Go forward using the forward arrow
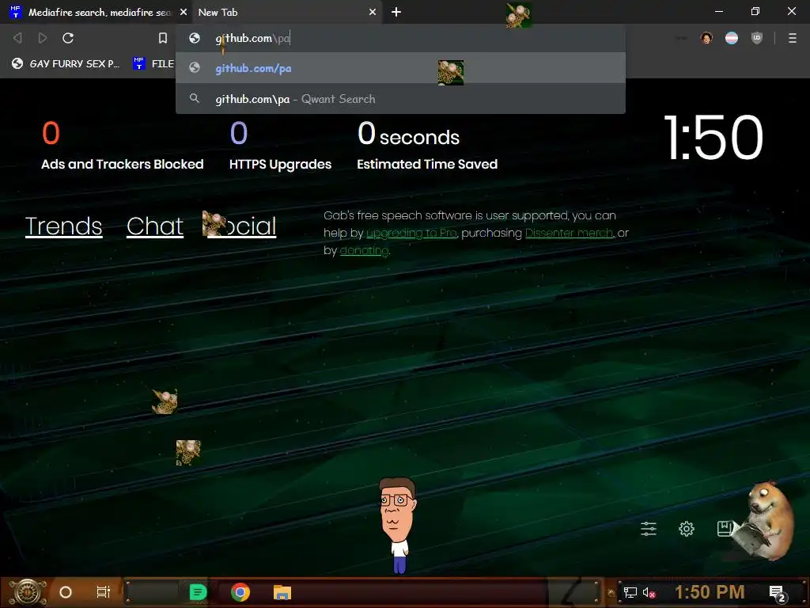 pyautogui.click(x=43, y=38)
